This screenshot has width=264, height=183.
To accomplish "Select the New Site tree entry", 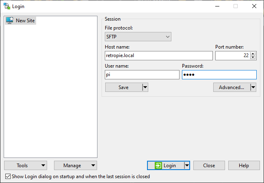I will pyautogui.click(x=25, y=20).
